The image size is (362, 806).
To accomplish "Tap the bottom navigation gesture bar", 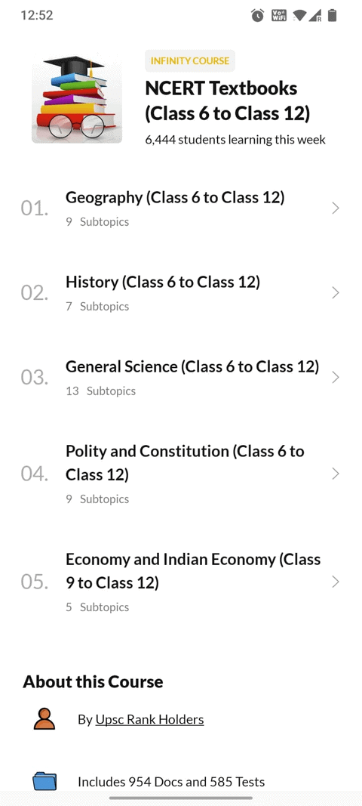I will pos(181,798).
